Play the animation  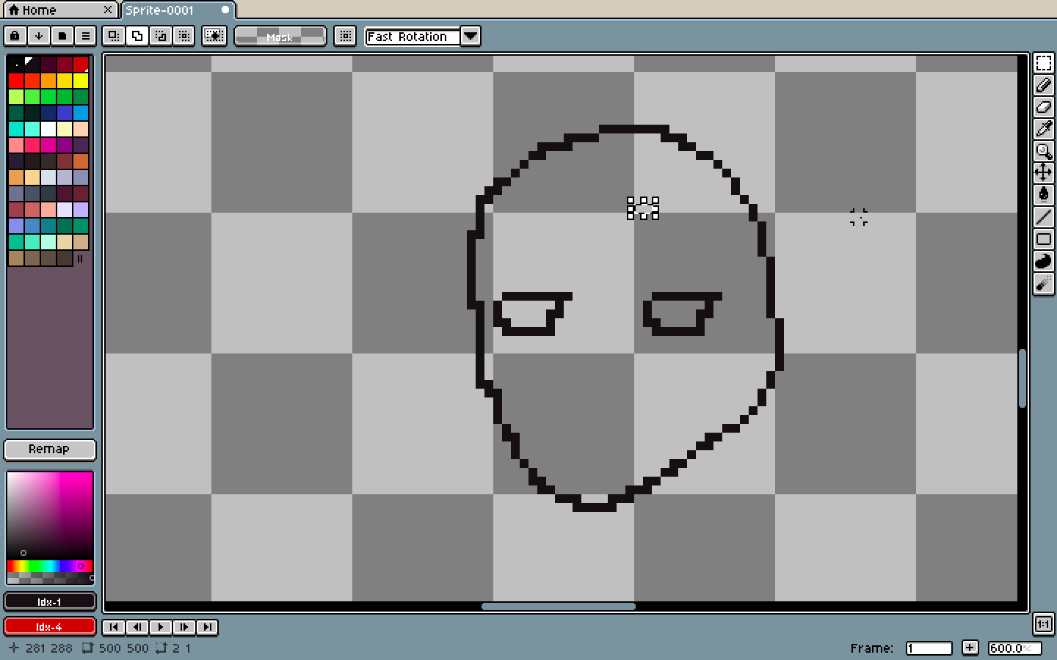click(x=161, y=627)
